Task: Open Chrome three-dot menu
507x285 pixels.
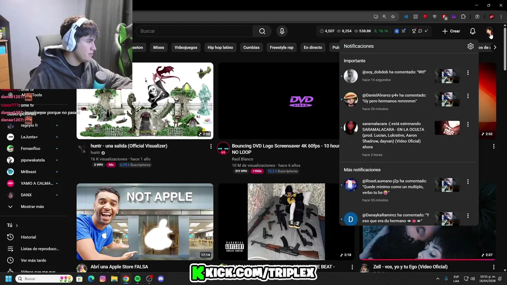Action: tap(502, 17)
